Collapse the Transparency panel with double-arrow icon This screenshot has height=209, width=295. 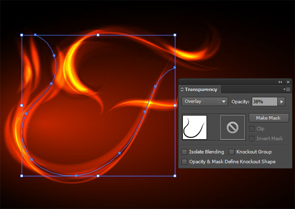click(x=280, y=82)
